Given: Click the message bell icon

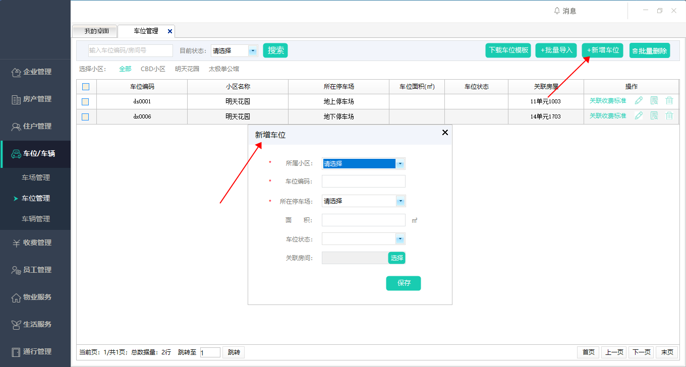Looking at the screenshot, I should (x=557, y=11).
